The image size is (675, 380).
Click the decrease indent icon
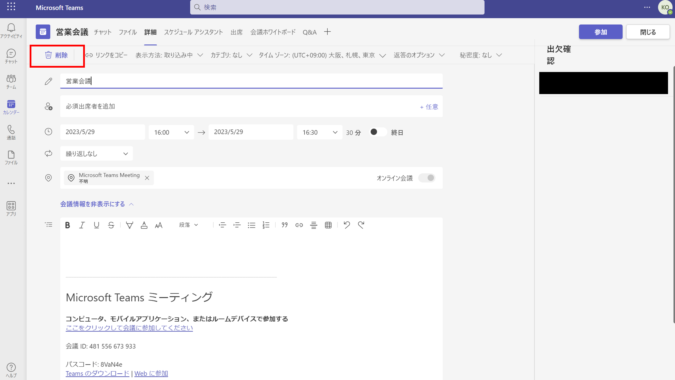[x=222, y=225]
